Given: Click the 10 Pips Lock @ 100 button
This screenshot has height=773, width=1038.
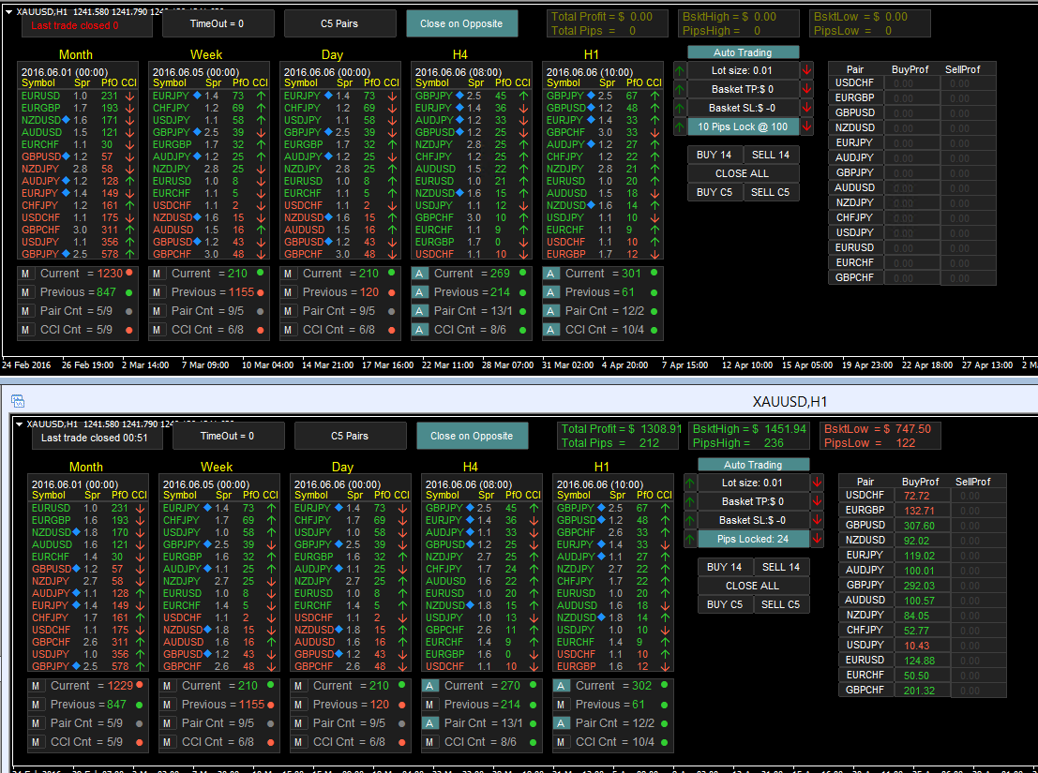Looking at the screenshot, I should [743, 126].
